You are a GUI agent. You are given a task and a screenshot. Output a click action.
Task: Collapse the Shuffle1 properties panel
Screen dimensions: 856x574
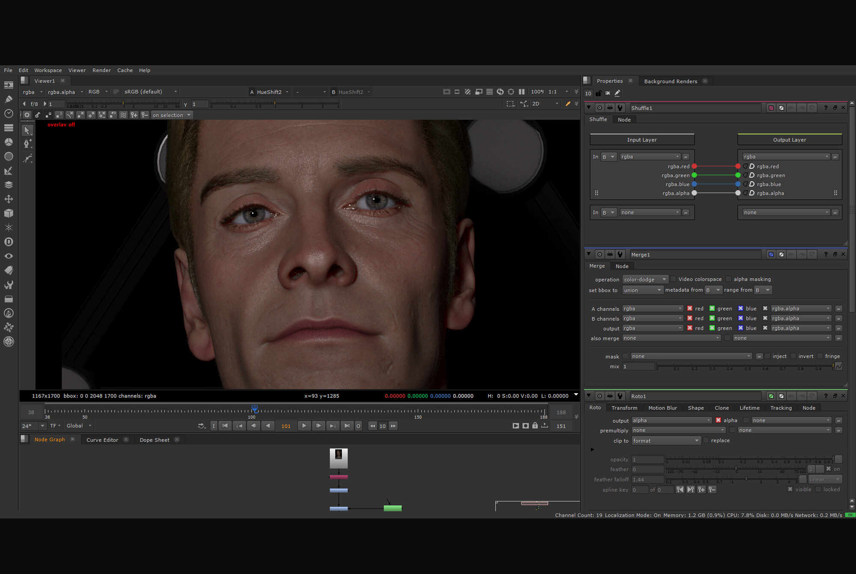tap(589, 108)
